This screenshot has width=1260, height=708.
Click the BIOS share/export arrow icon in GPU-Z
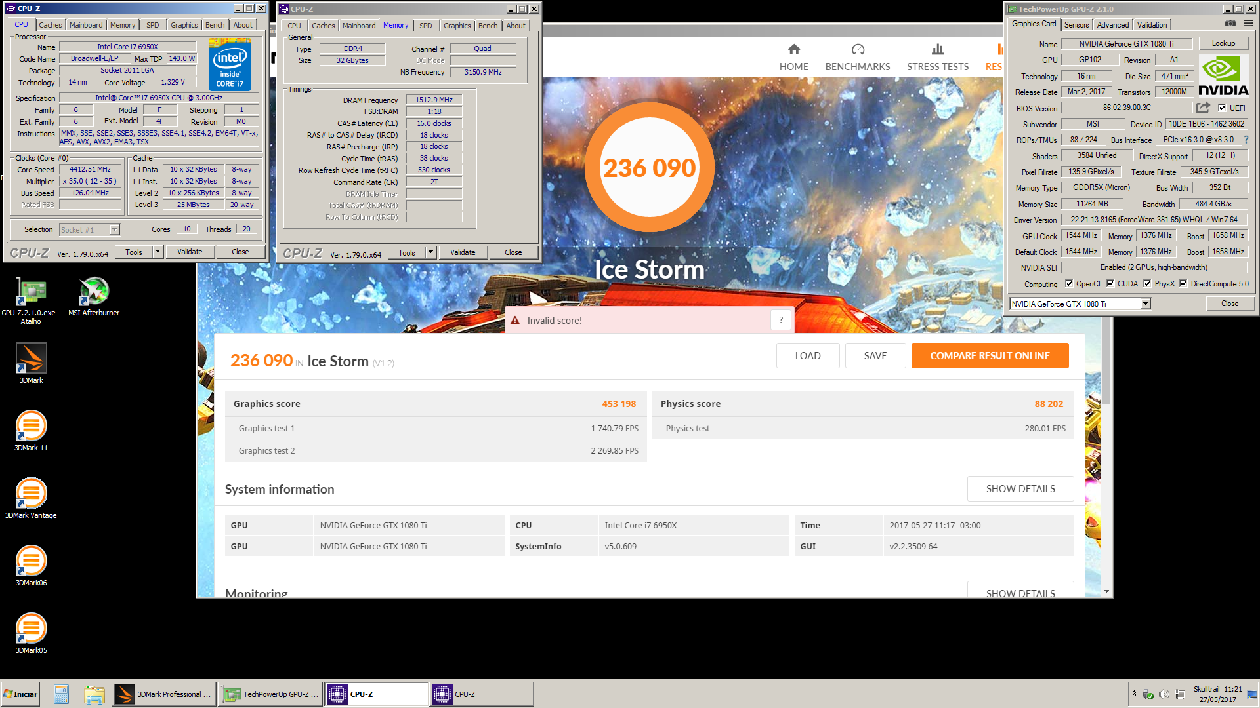[x=1203, y=108]
